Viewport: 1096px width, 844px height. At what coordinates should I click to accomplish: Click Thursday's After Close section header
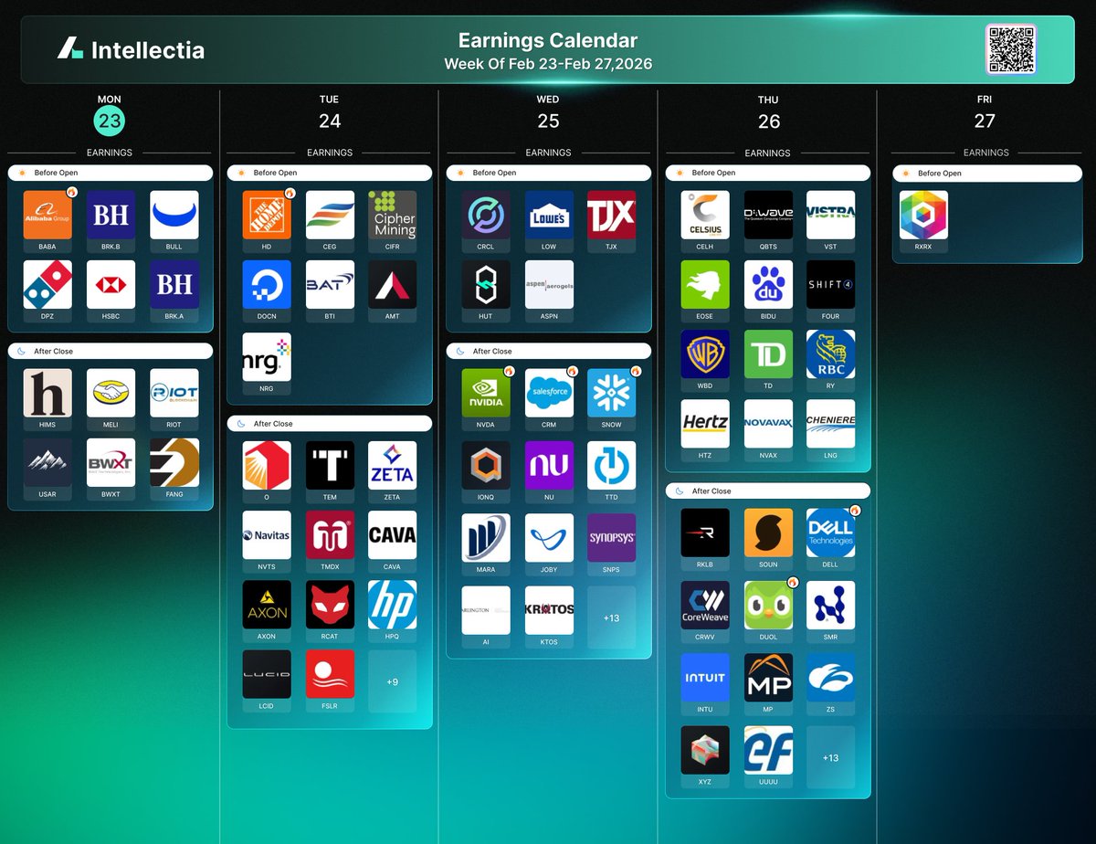coord(768,491)
